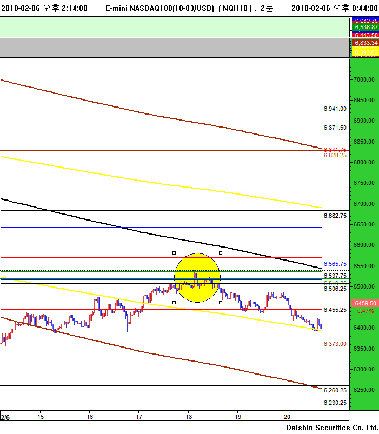
Task: Click the 6750.00 tick on price axis
Action: click(x=364, y=183)
